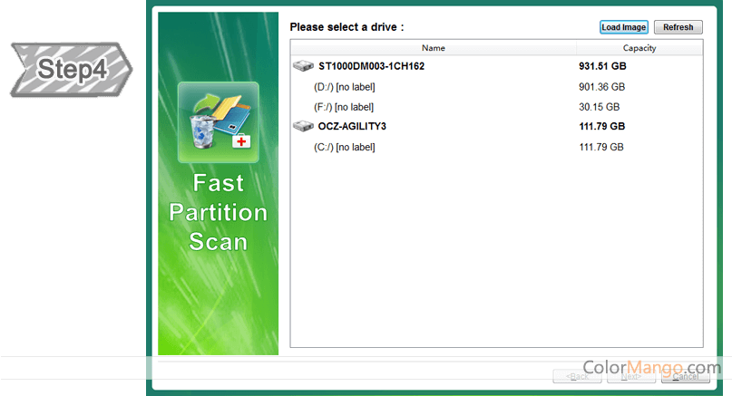Select the OCZ-AGILITY3 drive name
The height and width of the screenshot is (396, 732).
(352, 127)
